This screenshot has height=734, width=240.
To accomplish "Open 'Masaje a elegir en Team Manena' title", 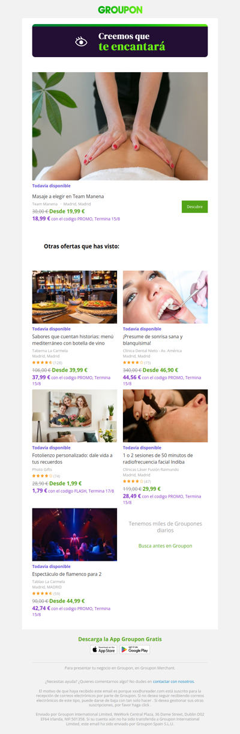I will click(x=68, y=196).
